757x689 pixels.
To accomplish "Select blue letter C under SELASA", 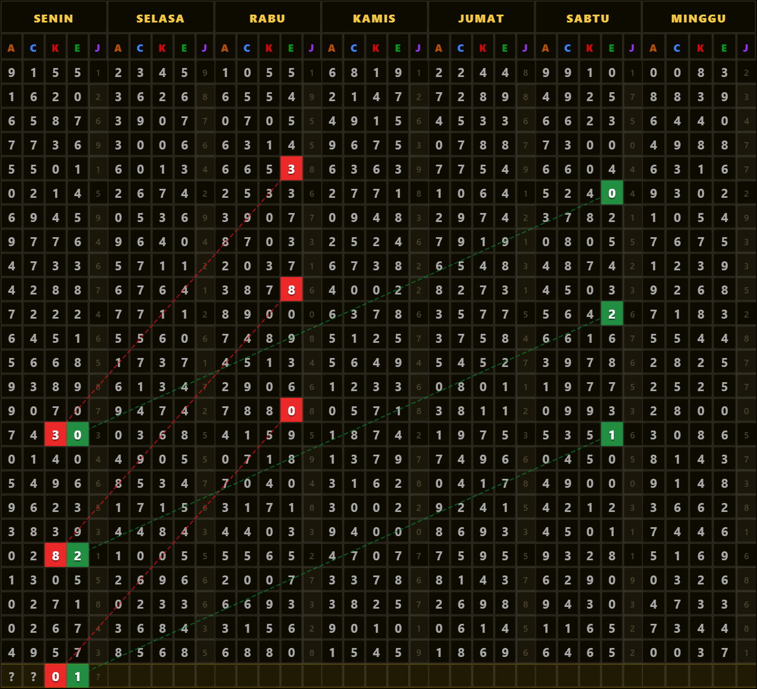I will click(140, 48).
